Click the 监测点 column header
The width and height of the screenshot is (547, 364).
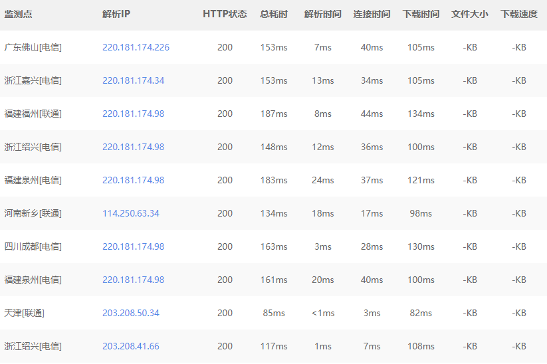point(19,14)
